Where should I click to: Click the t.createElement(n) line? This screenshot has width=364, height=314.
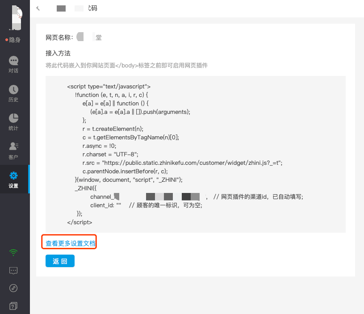click(113, 129)
